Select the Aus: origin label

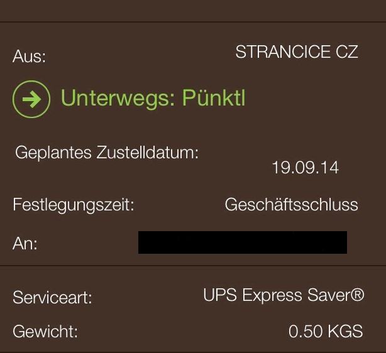(29, 57)
